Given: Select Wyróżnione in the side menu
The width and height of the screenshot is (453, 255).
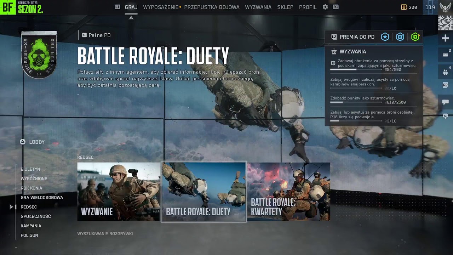Looking at the screenshot, I should (34, 178).
